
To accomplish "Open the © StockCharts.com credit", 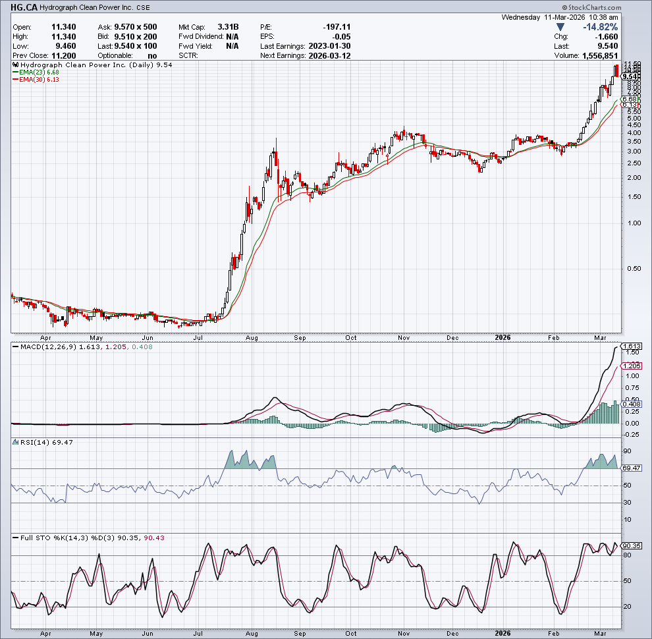I will click(591, 7).
